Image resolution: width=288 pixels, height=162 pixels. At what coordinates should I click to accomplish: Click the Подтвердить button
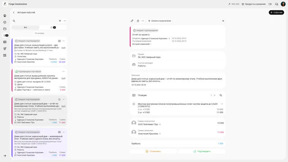(202, 151)
